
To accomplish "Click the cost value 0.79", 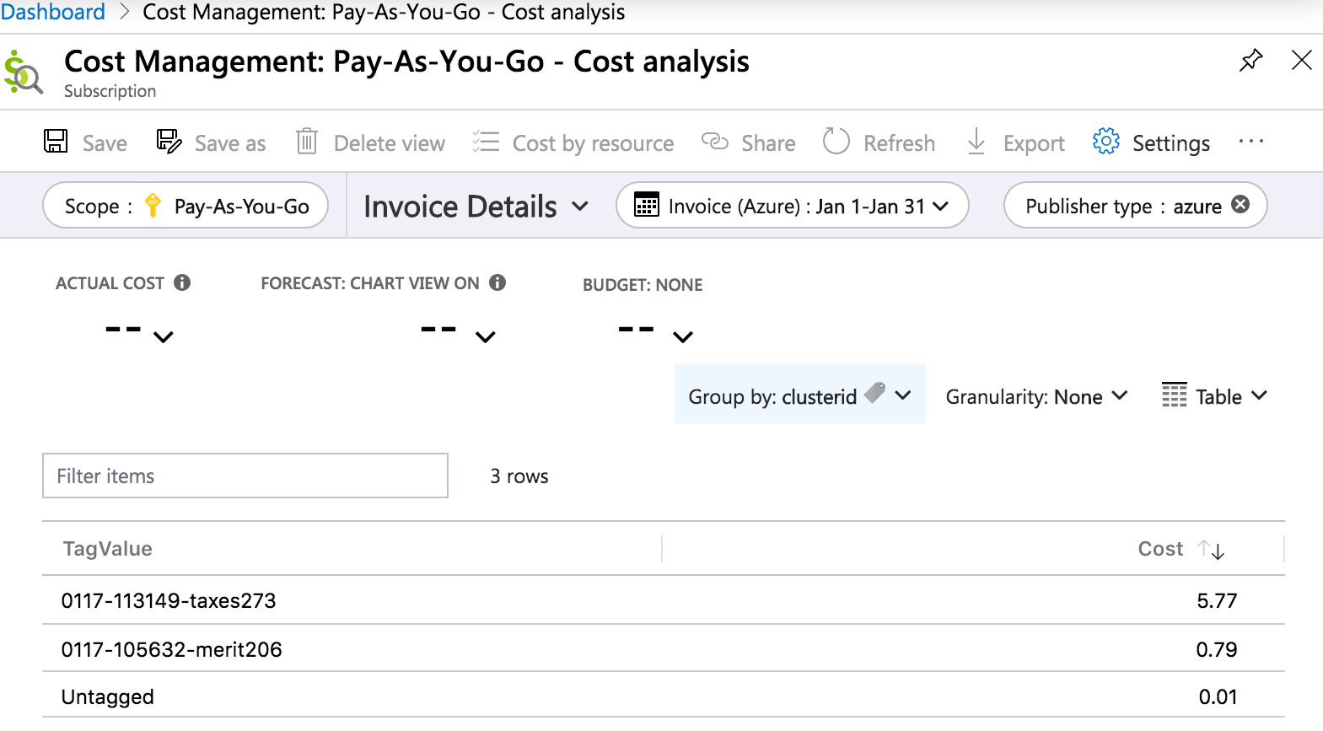I will coord(1217,649).
